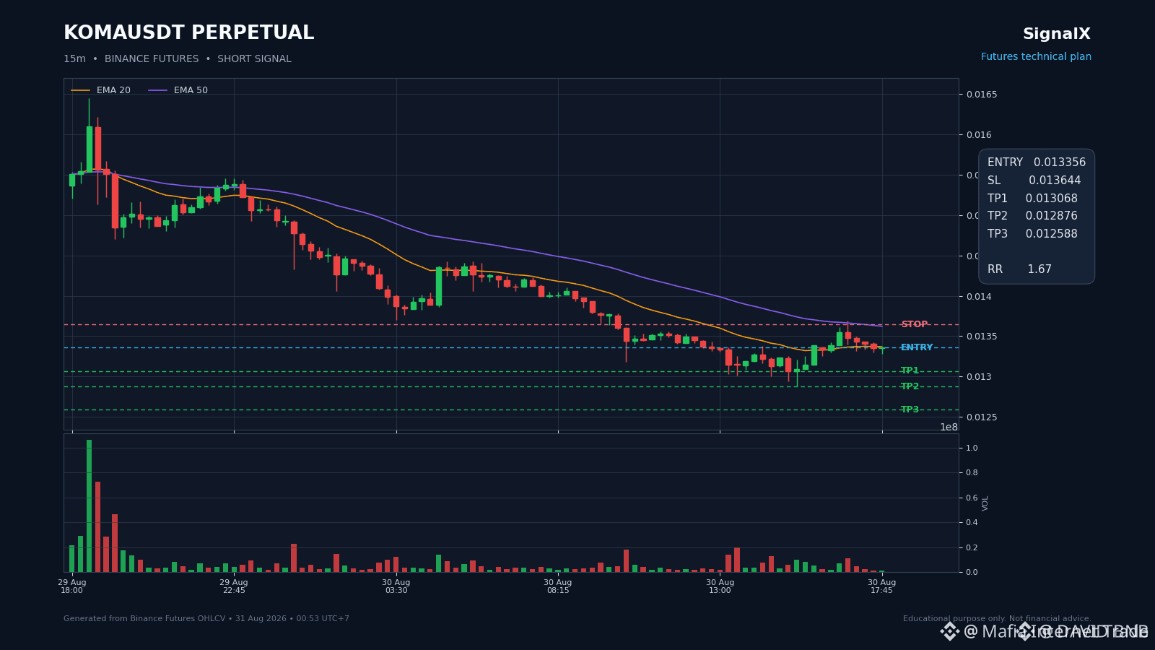Click the green TP1 label on the price chart
This screenshot has width=1155, height=650.
[910, 370]
